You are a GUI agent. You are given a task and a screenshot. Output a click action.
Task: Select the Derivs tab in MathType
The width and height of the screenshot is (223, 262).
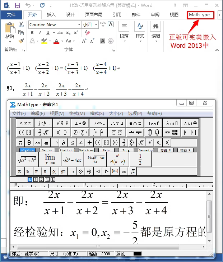click(x=47, y=150)
